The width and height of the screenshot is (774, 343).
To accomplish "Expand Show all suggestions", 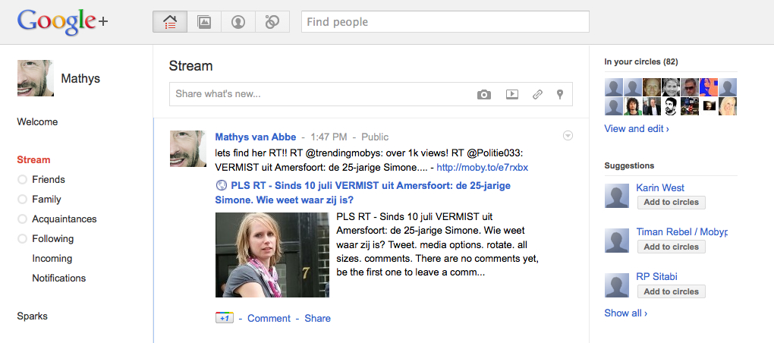I will pyautogui.click(x=625, y=313).
